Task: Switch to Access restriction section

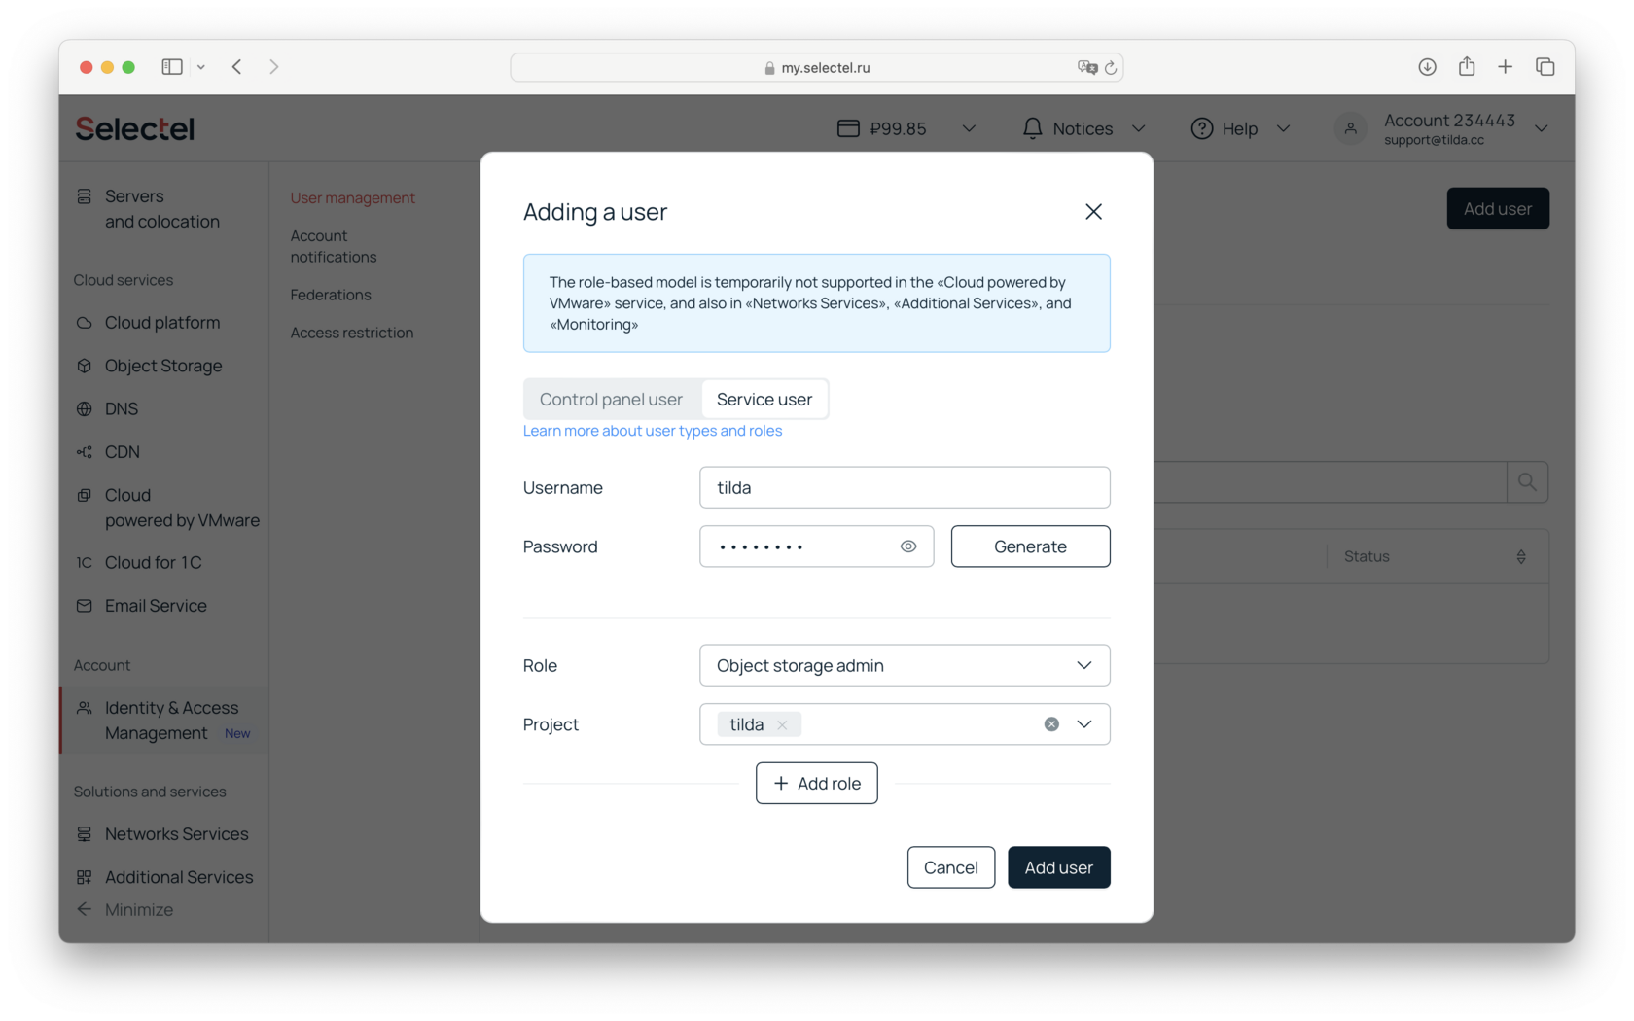Action: [x=351, y=332]
